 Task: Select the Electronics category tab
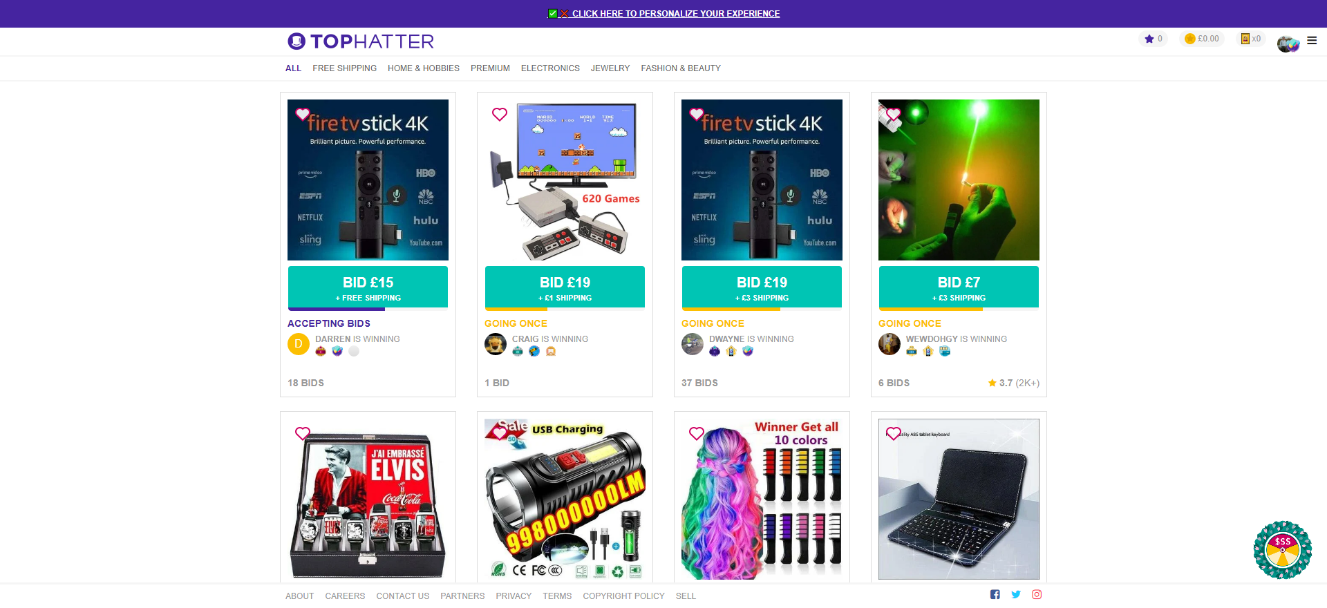tap(550, 68)
